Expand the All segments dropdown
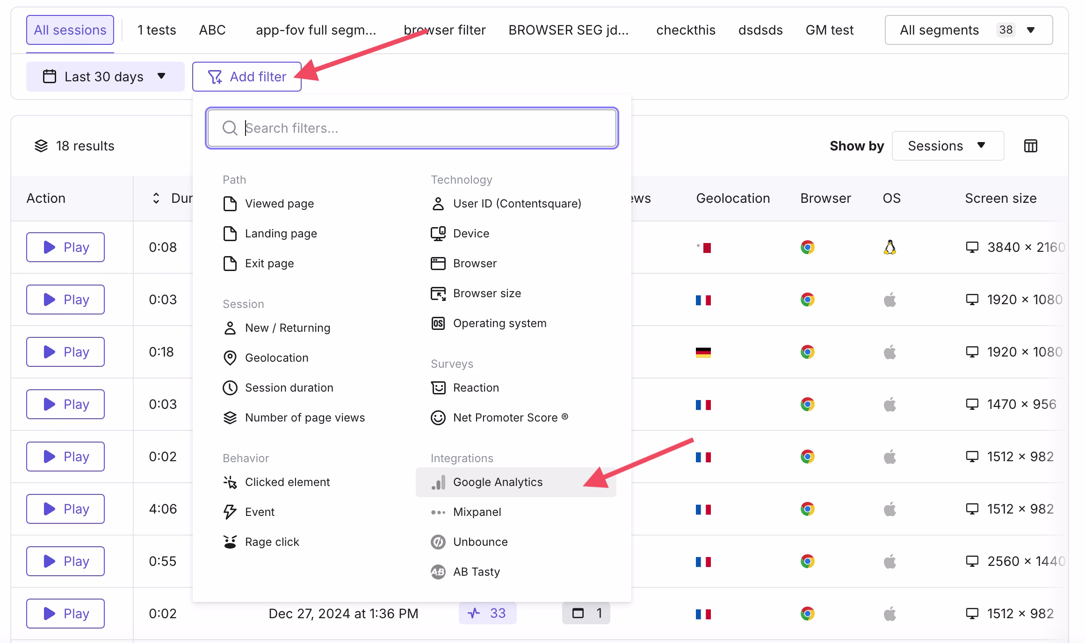Screen dimensions: 1085x643 click(968, 30)
